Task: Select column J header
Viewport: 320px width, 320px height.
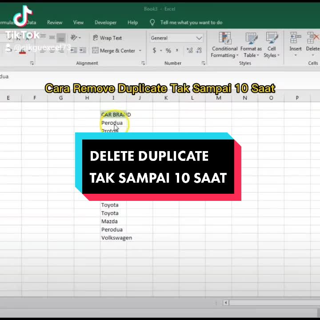Action: coord(140,98)
